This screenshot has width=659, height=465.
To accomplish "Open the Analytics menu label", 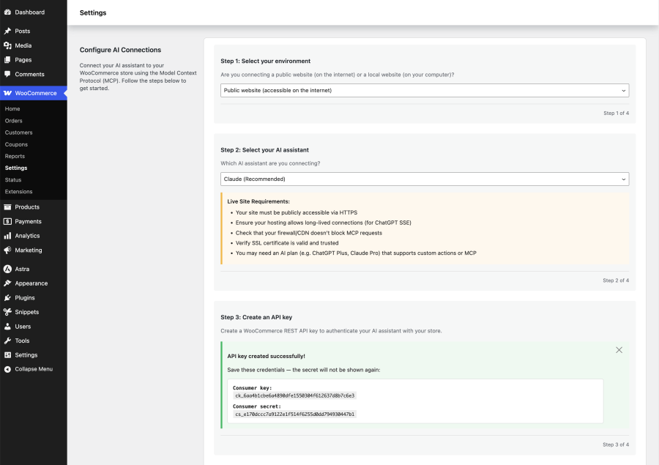I will (x=27, y=236).
